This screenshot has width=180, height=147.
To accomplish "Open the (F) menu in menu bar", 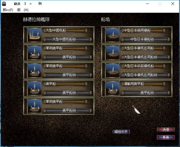I will (8, 10).
